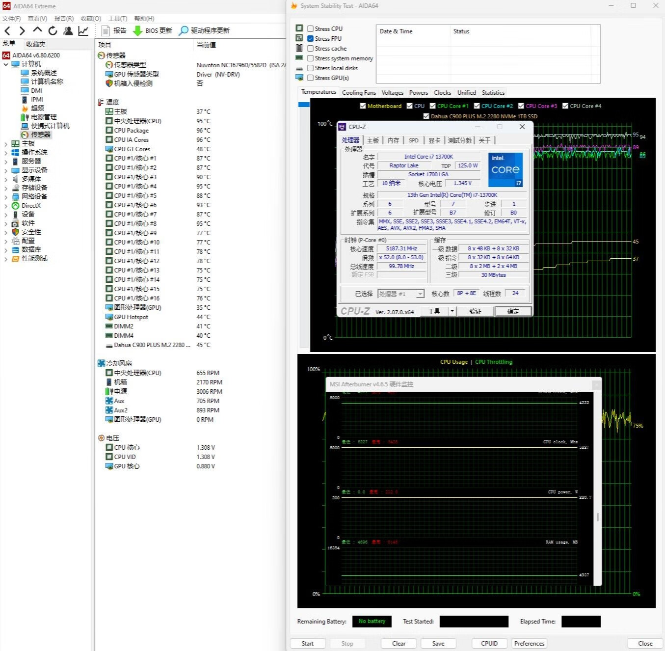Click the Save button
This screenshot has width=665, height=651.
pos(438,643)
